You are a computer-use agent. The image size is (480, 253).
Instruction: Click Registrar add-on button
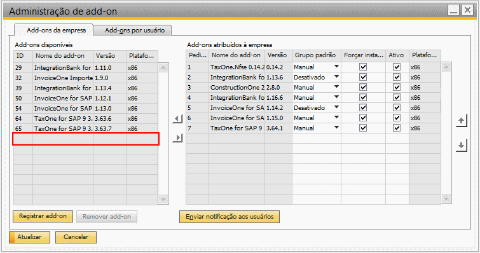pos(43,216)
